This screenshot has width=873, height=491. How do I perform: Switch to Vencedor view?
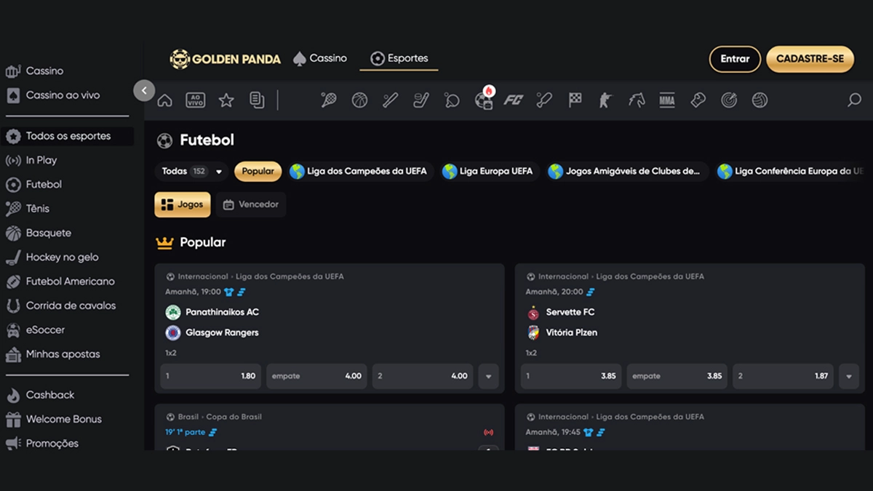click(x=251, y=205)
